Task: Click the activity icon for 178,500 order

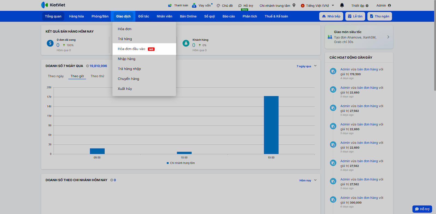Action: click(x=333, y=71)
